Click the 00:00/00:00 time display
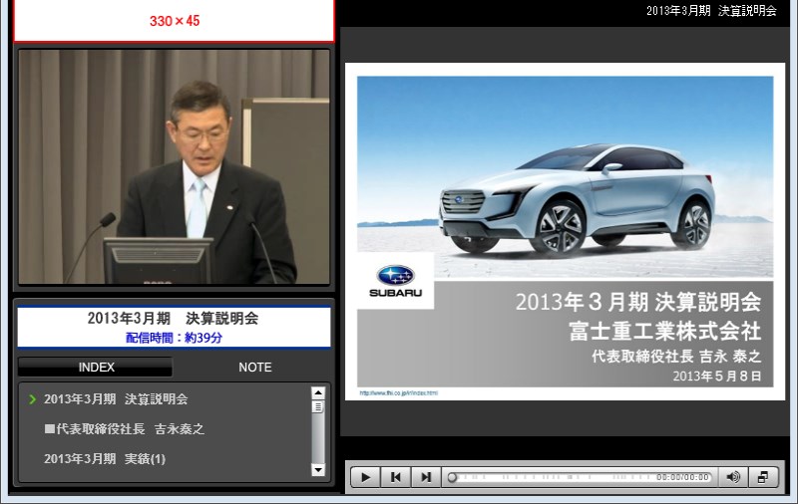 click(682, 477)
